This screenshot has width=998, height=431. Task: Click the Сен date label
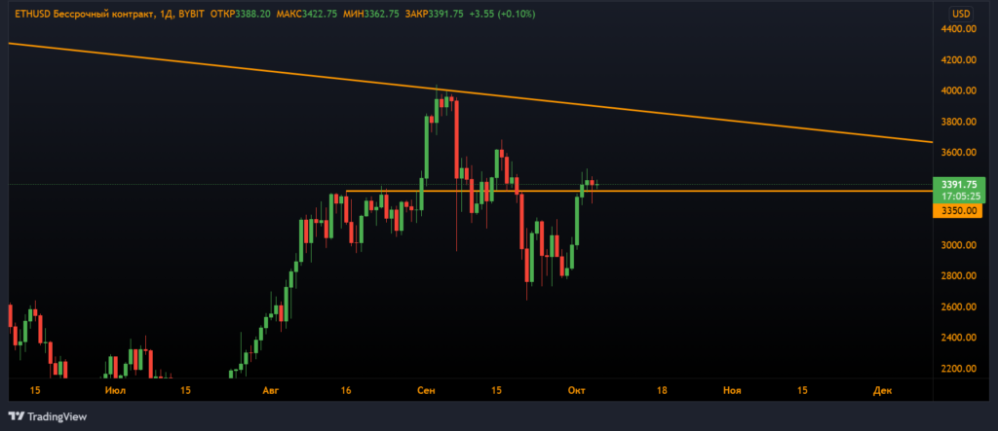coord(426,391)
